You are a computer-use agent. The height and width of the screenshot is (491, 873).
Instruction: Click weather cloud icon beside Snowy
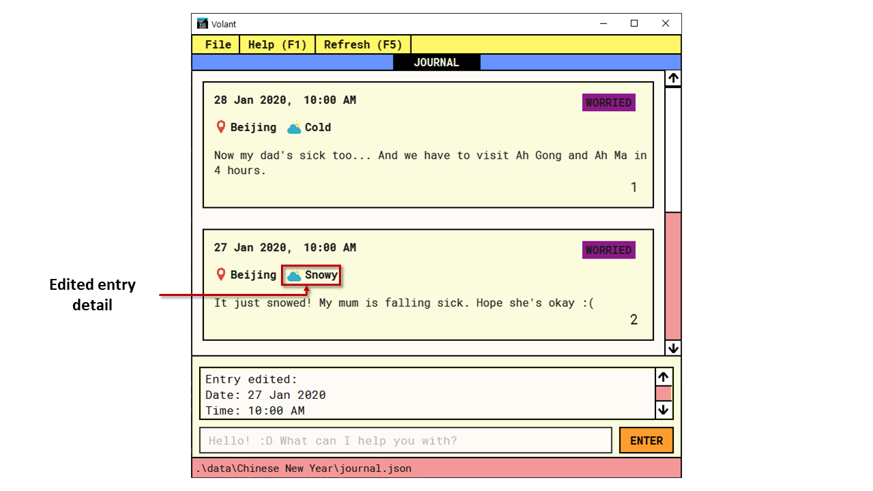tap(295, 275)
